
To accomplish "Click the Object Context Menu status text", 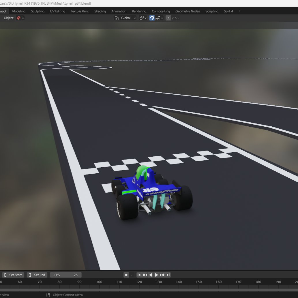I will tap(68, 295).
